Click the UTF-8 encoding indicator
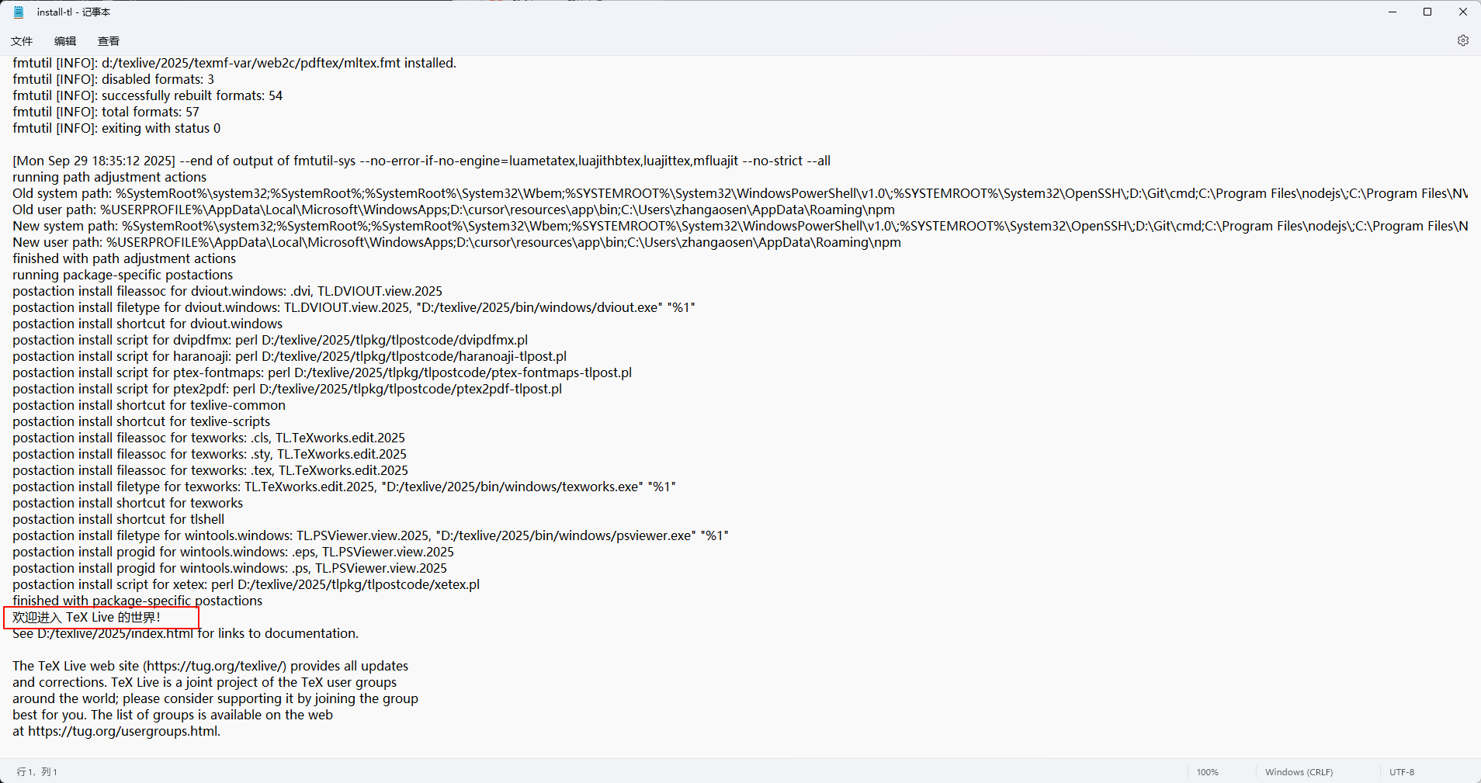This screenshot has height=783, width=1481. pos(1403,771)
